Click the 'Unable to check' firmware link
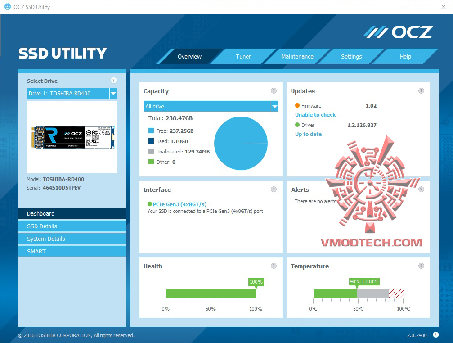The image size is (453, 343). (x=315, y=115)
